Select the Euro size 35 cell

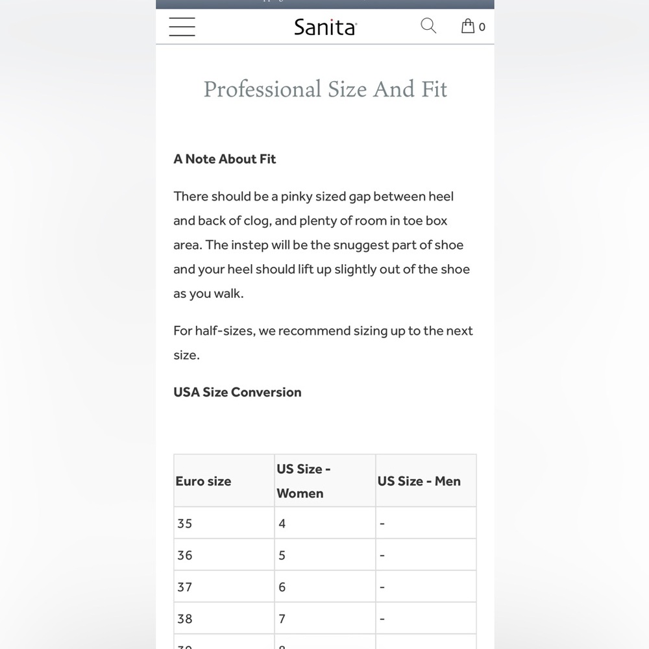coord(224,523)
